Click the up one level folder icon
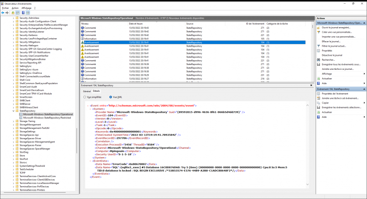This screenshot has height=199, width=367. click(x=13, y=12)
